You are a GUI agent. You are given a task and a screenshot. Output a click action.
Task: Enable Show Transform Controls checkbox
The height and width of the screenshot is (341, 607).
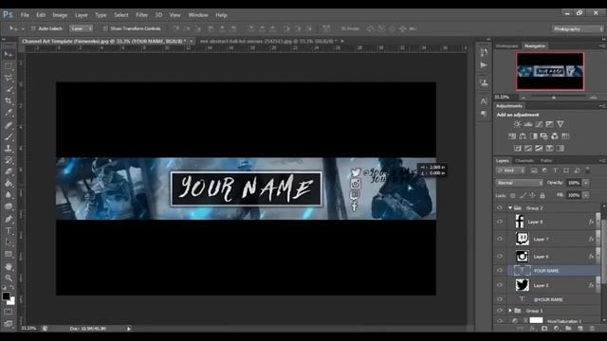click(x=105, y=28)
